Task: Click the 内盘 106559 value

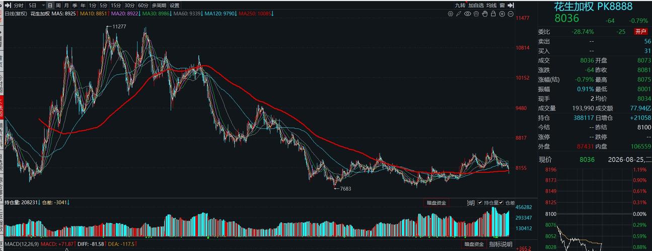Action: point(640,147)
